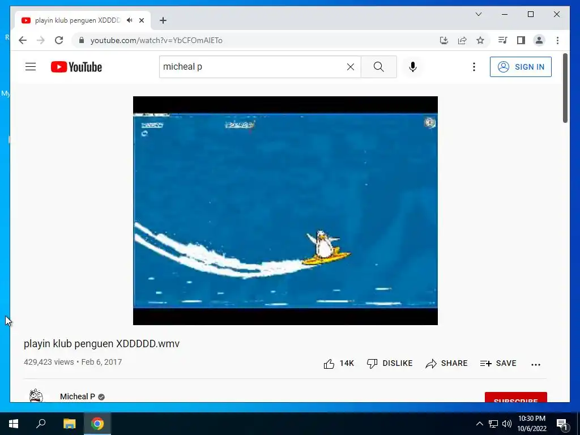Click the SHARE button under the video
580x435 pixels.
click(446, 364)
